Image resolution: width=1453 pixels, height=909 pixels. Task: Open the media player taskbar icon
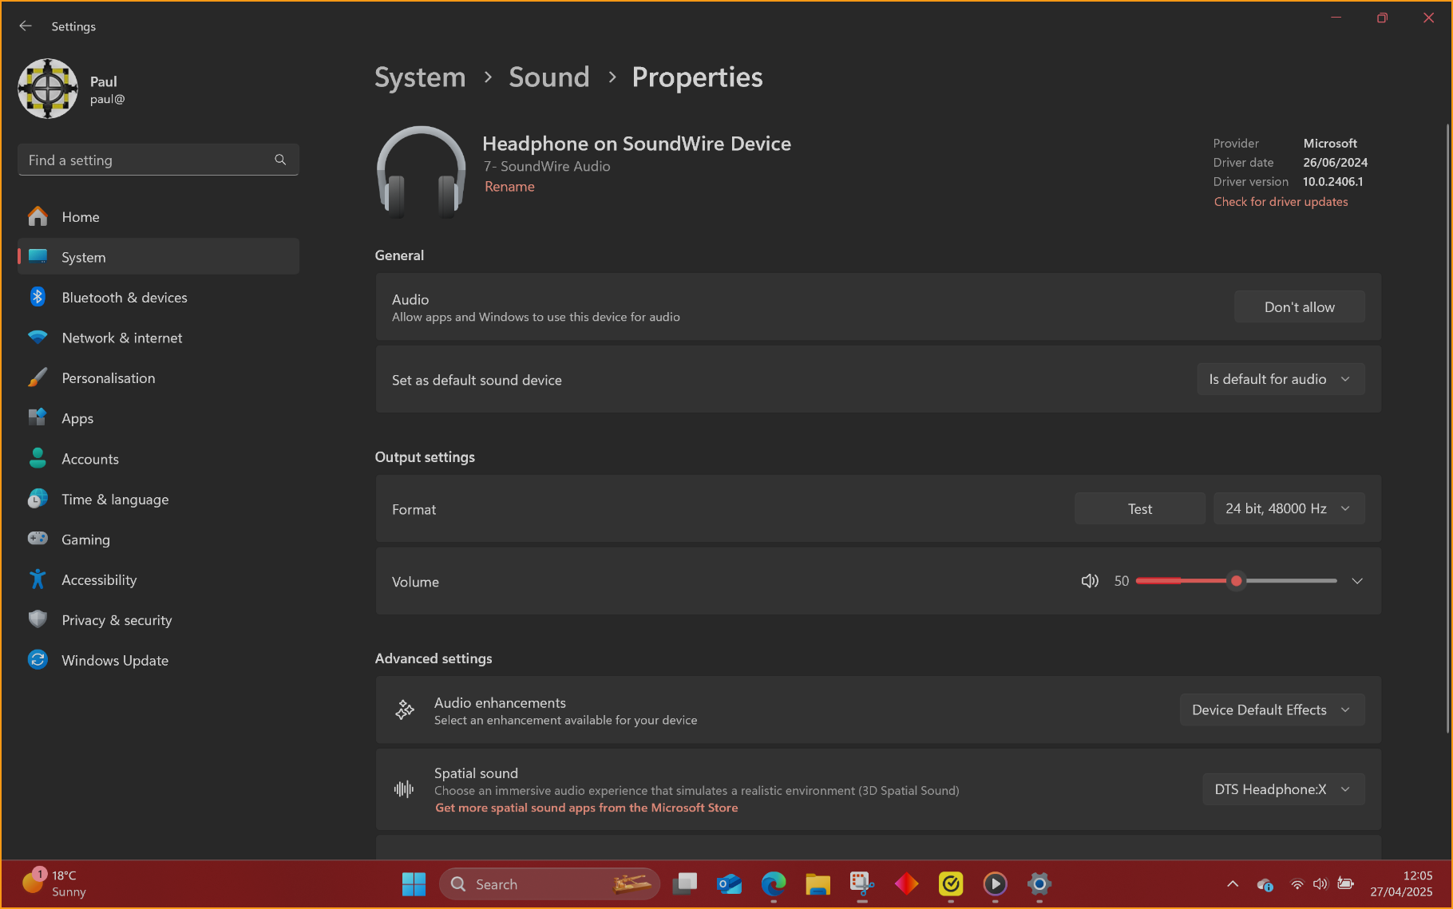pos(995,884)
